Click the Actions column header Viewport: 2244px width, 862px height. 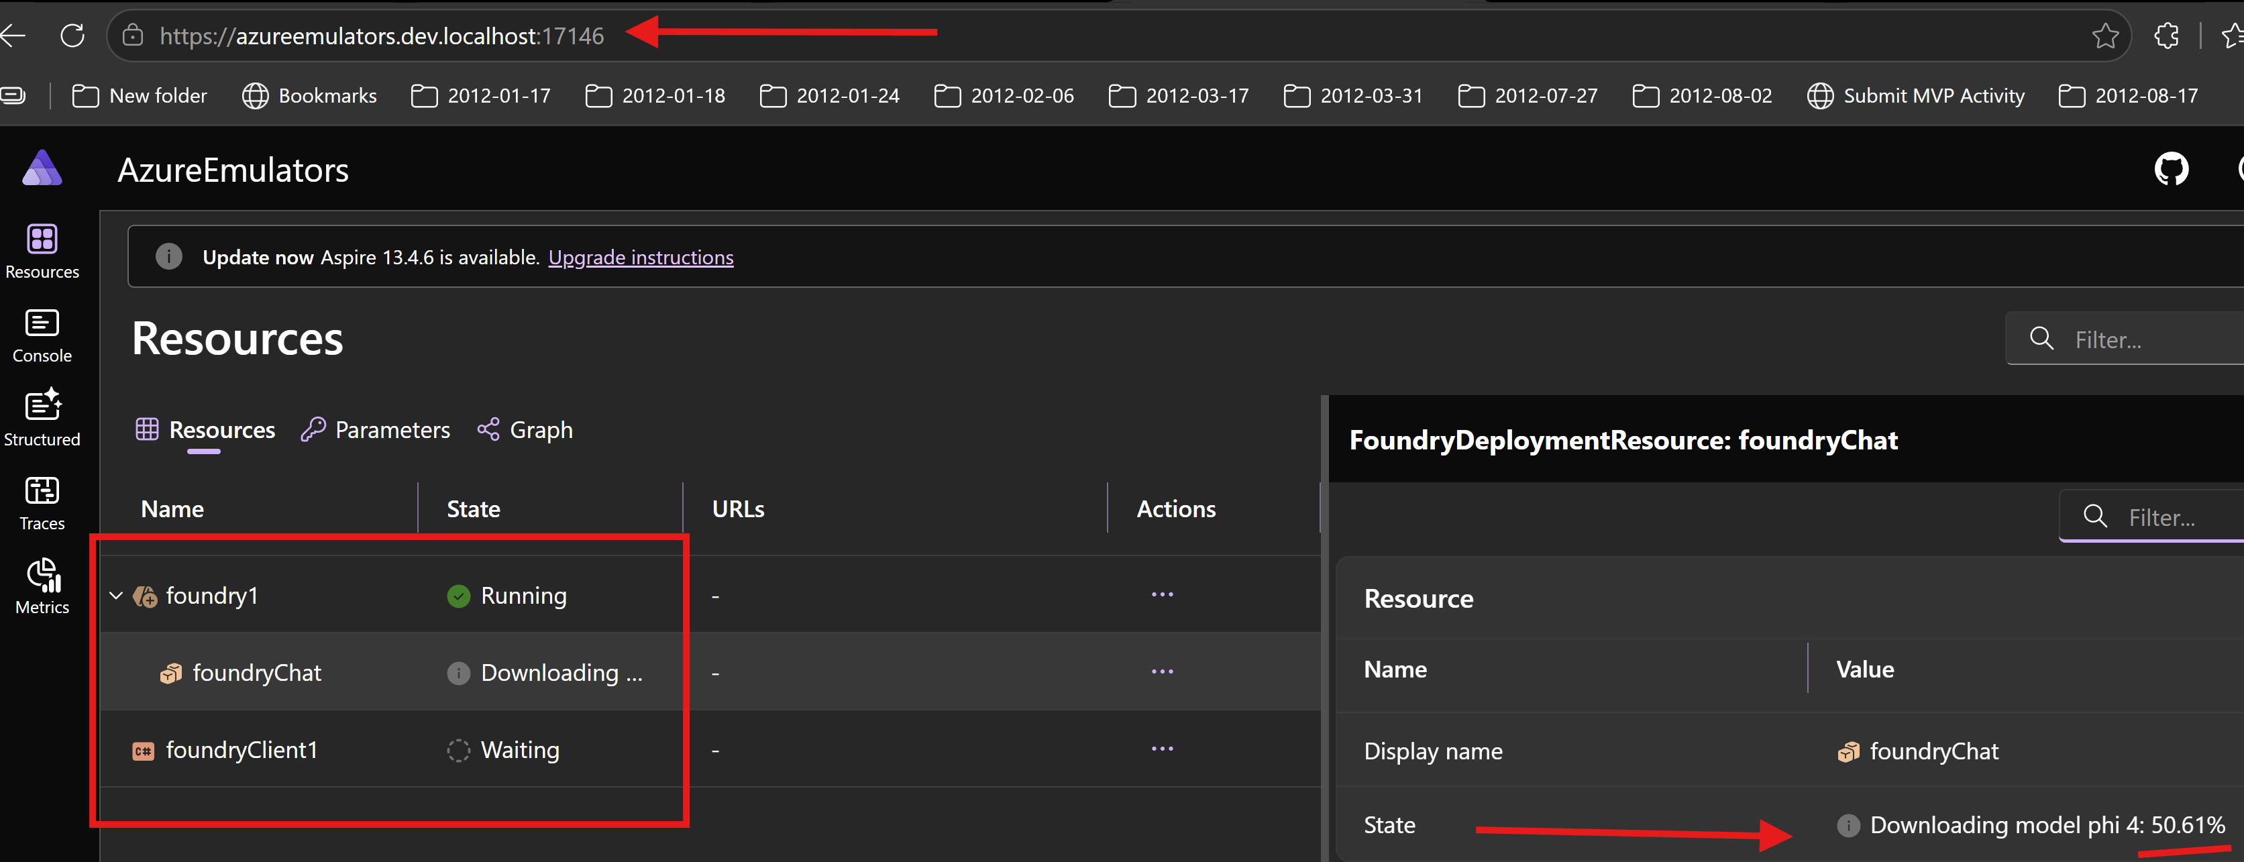point(1176,509)
